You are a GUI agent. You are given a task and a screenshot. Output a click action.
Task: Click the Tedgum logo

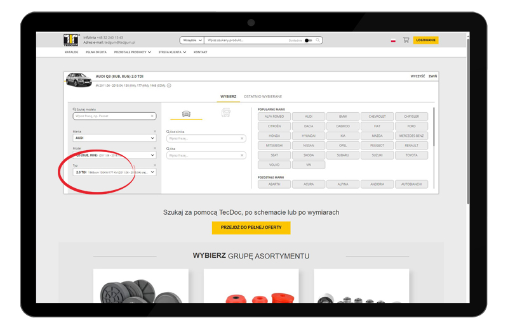click(x=71, y=40)
